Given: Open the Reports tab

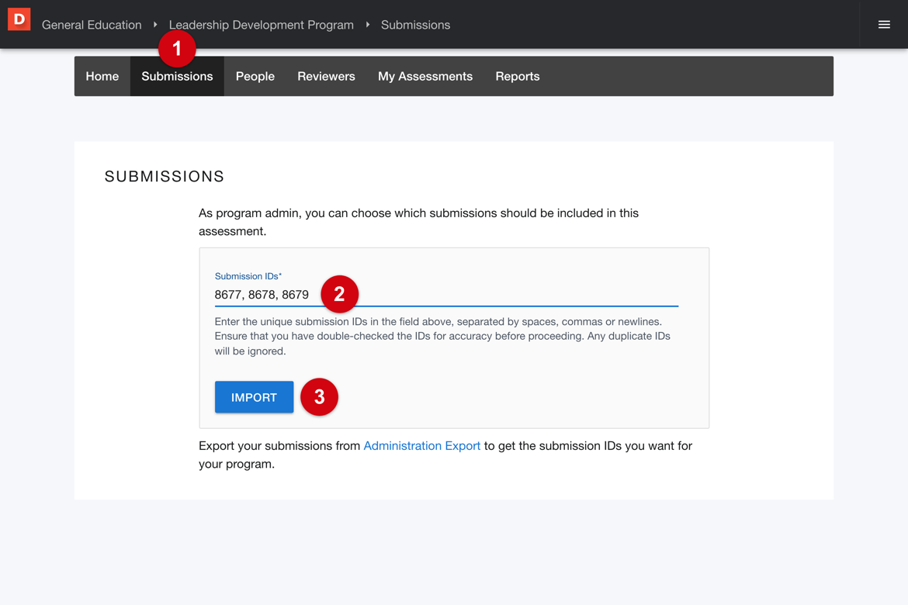Looking at the screenshot, I should tap(517, 77).
